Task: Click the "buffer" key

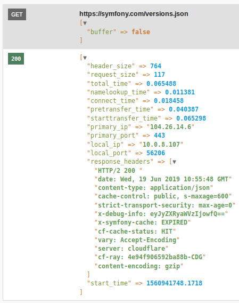Action: point(102,31)
